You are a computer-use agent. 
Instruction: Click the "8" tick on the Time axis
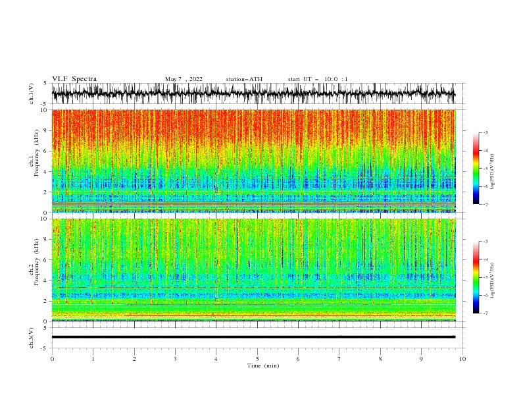click(x=380, y=359)
